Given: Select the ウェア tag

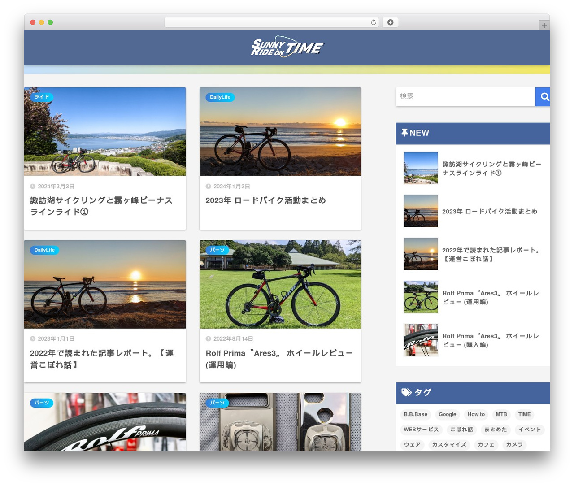Looking at the screenshot, I should pyautogui.click(x=413, y=445).
